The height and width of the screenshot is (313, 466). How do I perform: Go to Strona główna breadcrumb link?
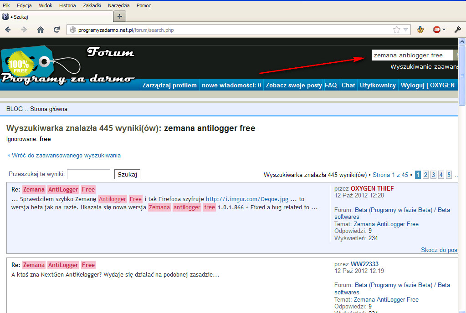[x=49, y=109]
